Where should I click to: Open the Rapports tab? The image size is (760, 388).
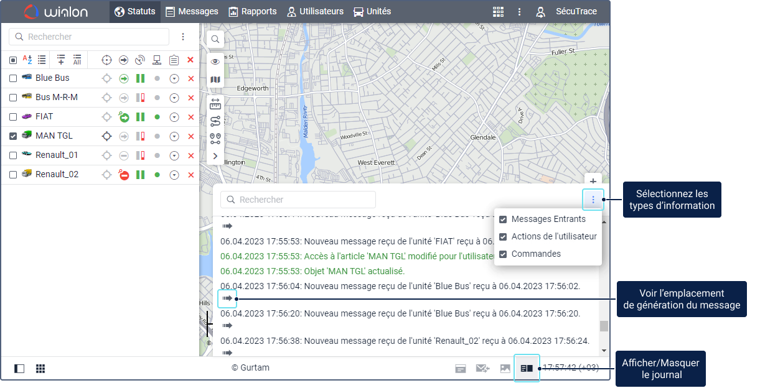tap(252, 12)
